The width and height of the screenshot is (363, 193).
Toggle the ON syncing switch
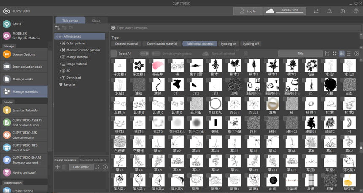144,54
